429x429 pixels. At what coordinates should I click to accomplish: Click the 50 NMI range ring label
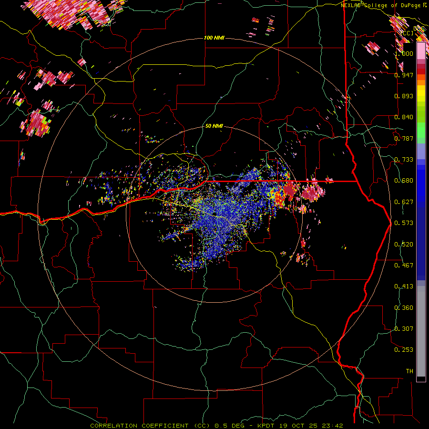(x=214, y=126)
